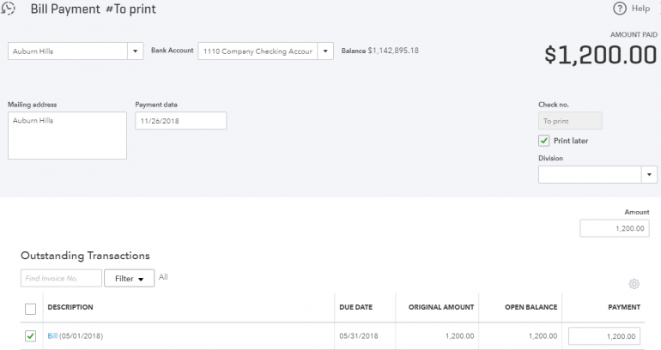661x350 pixels.
Task: Toggle the Print later checkbox
Action: click(544, 141)
